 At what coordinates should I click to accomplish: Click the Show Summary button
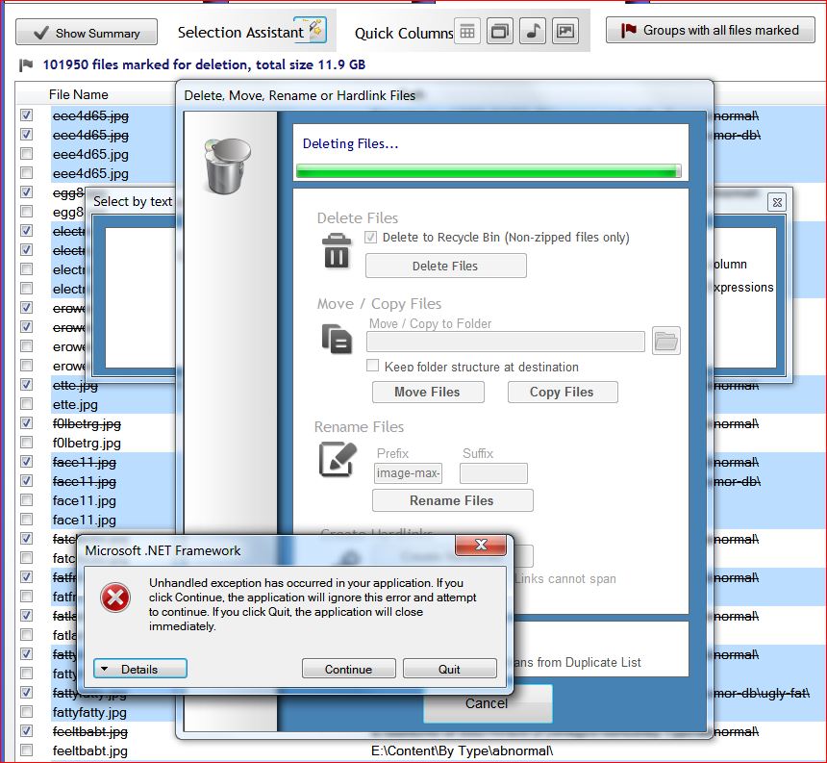point(87,33)
